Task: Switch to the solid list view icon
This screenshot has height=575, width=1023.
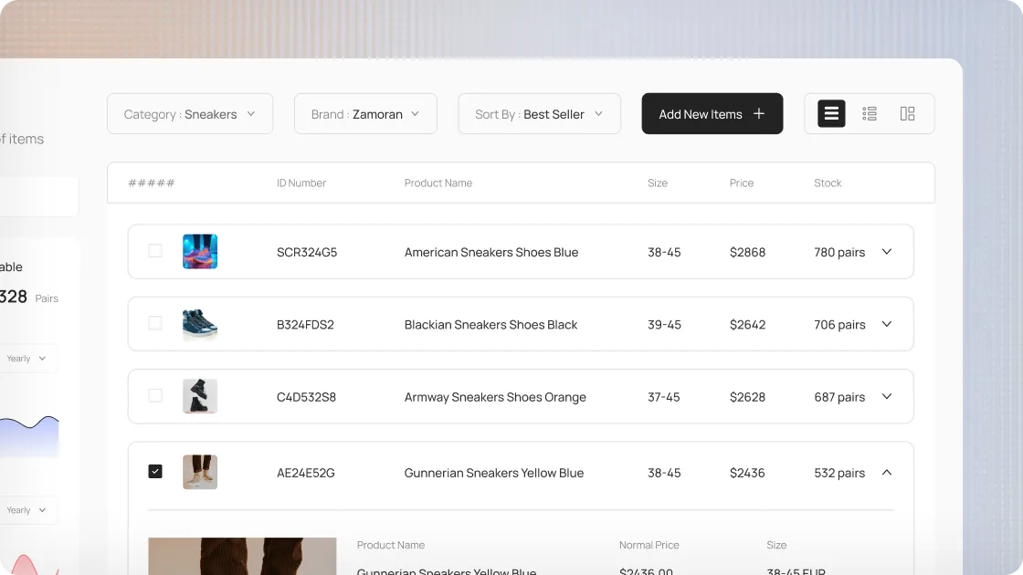Action: pyautogui.click(x=831, y=114)
